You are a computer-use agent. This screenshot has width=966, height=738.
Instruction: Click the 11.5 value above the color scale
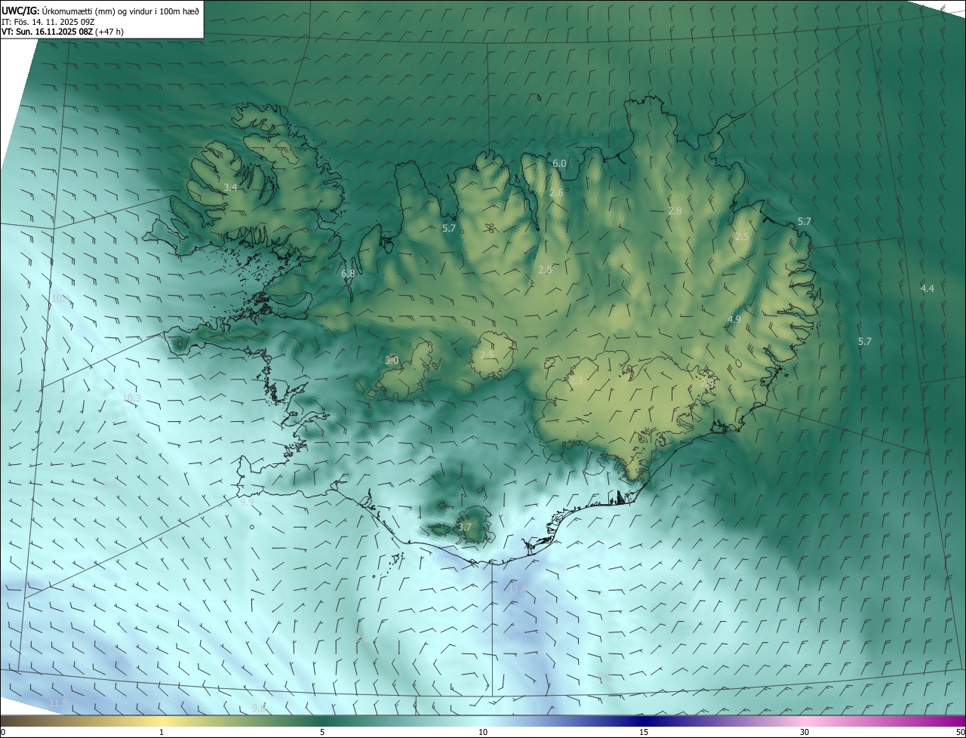pos(58,703)
